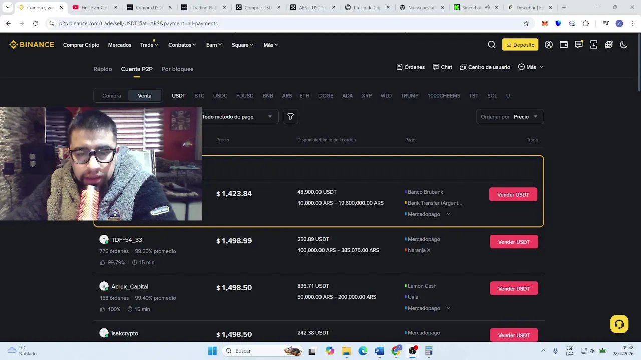Go back to previous page
The height and width of the screenshot is (360, 641).
pyautogui.click(x=9, y=23)
